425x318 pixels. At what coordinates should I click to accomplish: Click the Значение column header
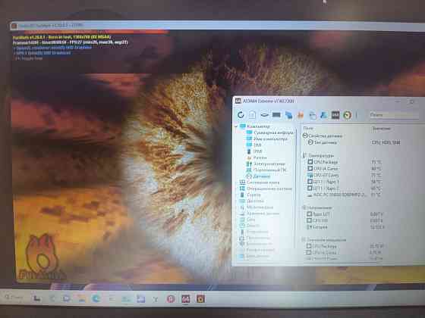point(381,129)
